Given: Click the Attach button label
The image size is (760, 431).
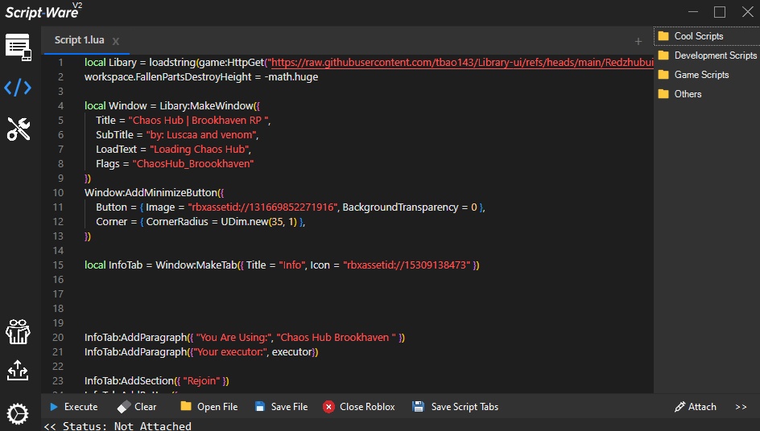Looking at the screenshot, I should (702, 407).
